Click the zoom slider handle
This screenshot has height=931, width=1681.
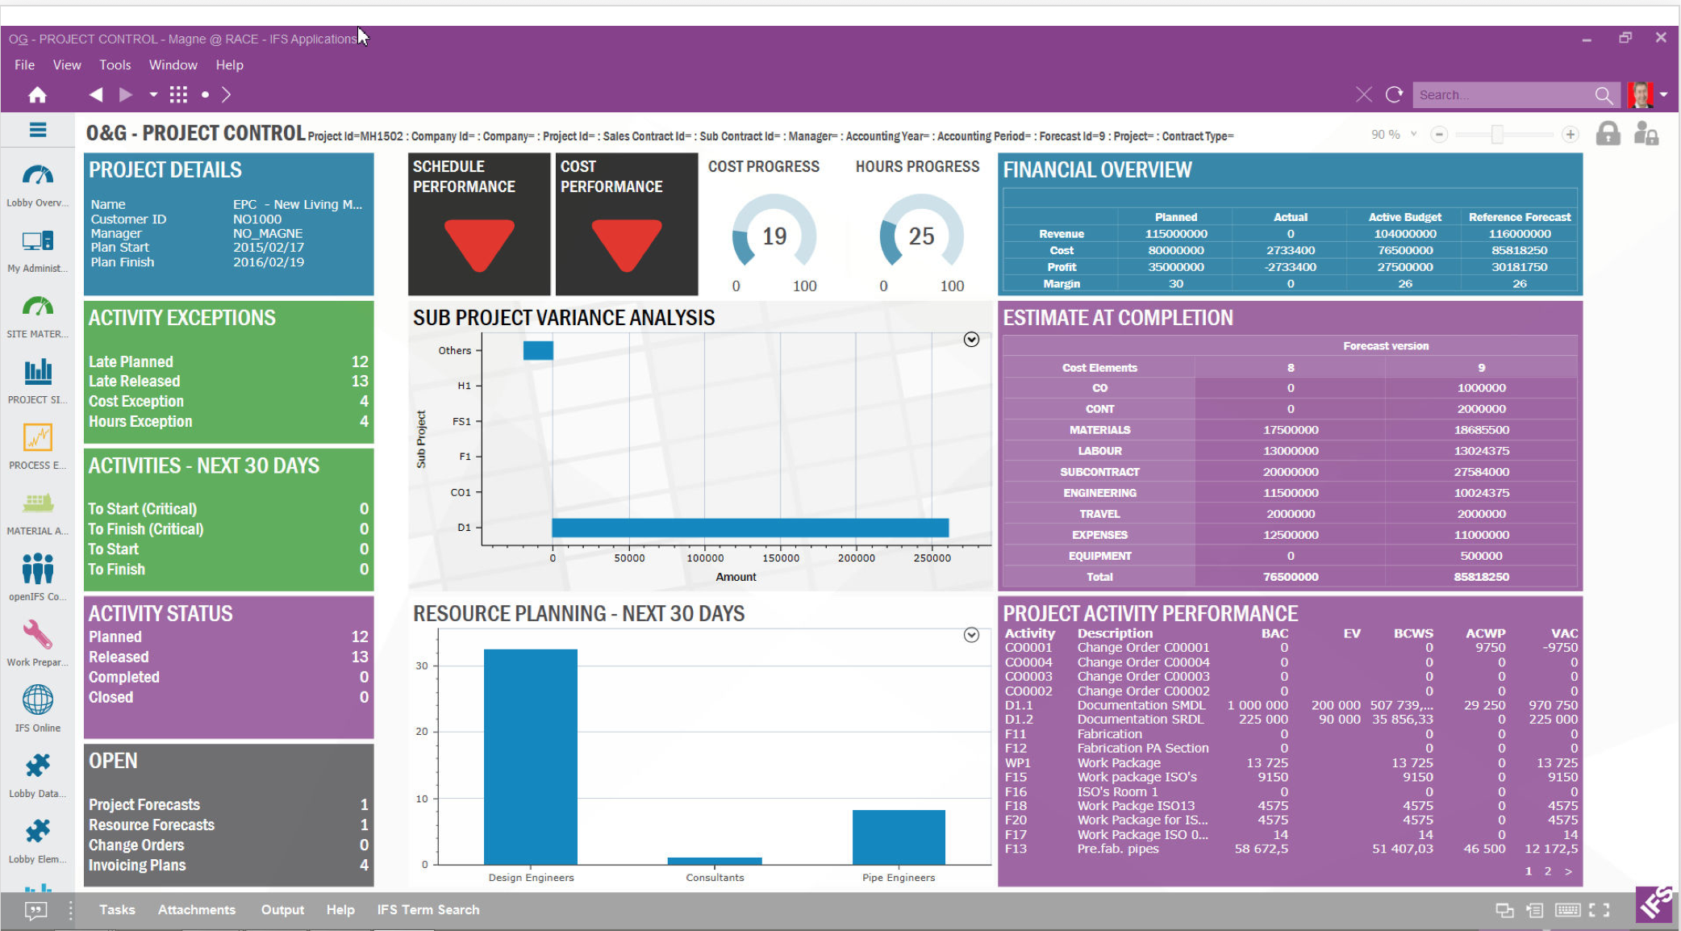[1497, 135]
